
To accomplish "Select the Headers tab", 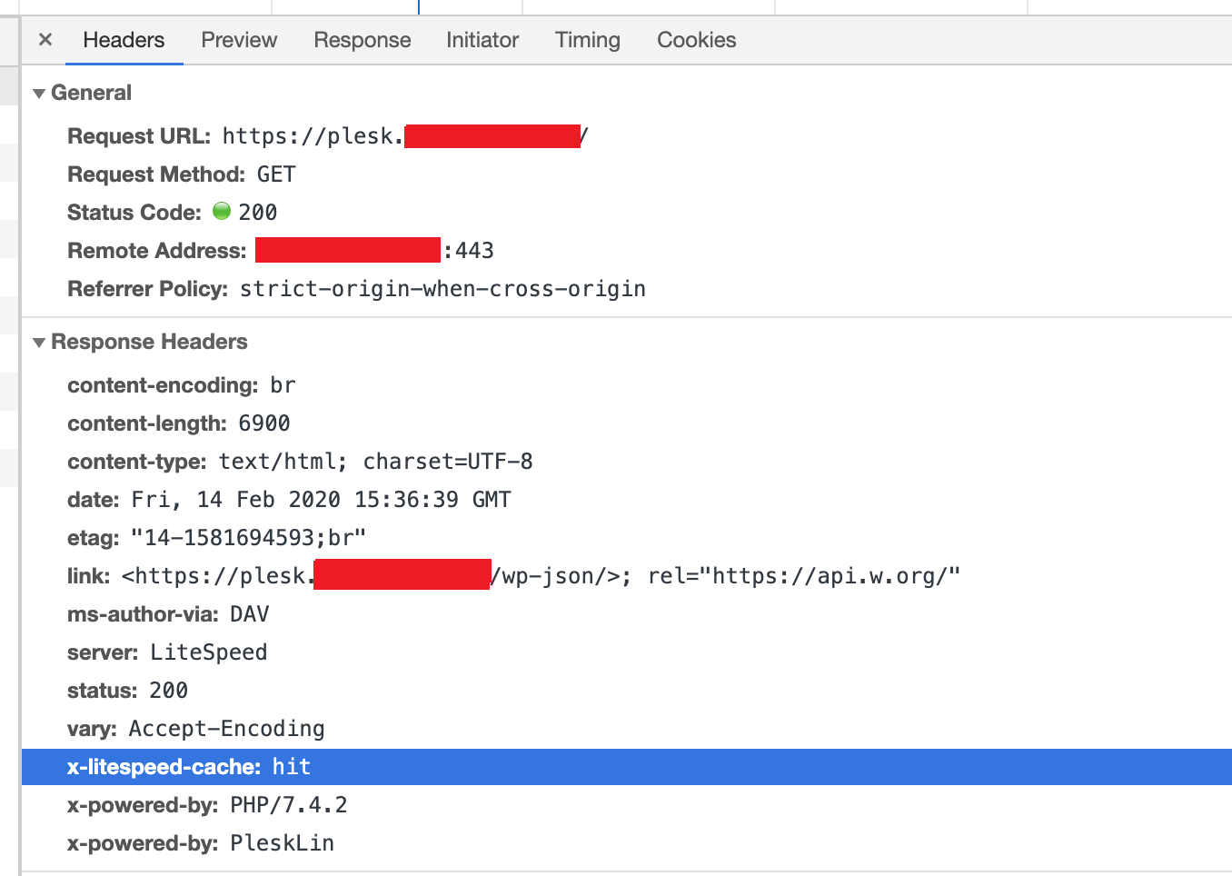I will [x=124, y=40].
